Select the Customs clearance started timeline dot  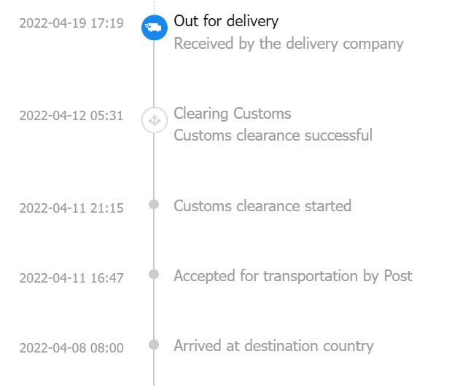pos(154,205)
